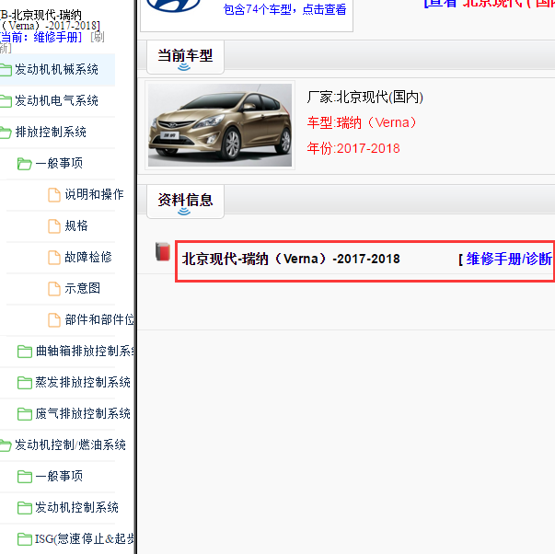Collapse folder icon of 发动机控制/燃油系统

(x=6, y=445)
